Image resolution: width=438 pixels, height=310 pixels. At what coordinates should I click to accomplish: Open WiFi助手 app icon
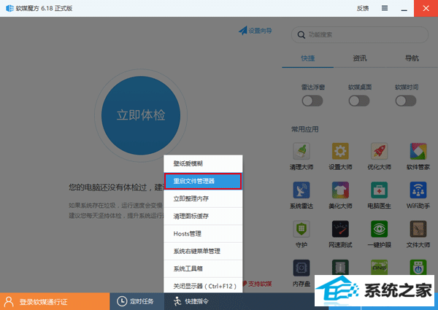(x=418, y=190)
